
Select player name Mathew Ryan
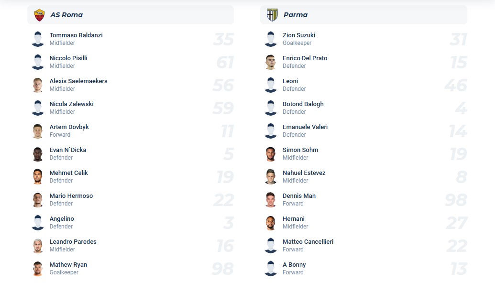pyautogui.click(x=68, y=265)
